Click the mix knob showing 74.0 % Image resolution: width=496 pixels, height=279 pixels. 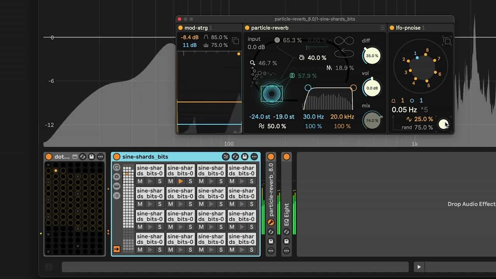tap(372, 121)
